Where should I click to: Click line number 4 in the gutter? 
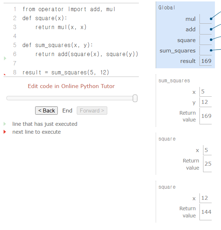[15, 36]
